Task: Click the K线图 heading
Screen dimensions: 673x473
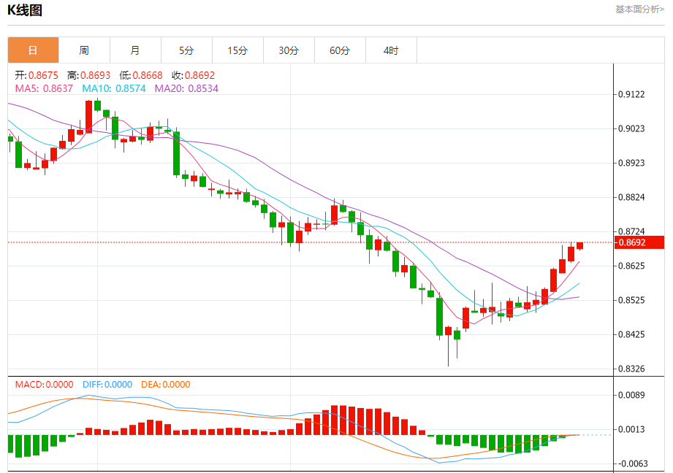Action: pos(25,10)
